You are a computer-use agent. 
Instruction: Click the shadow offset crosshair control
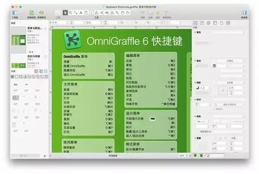223,90
